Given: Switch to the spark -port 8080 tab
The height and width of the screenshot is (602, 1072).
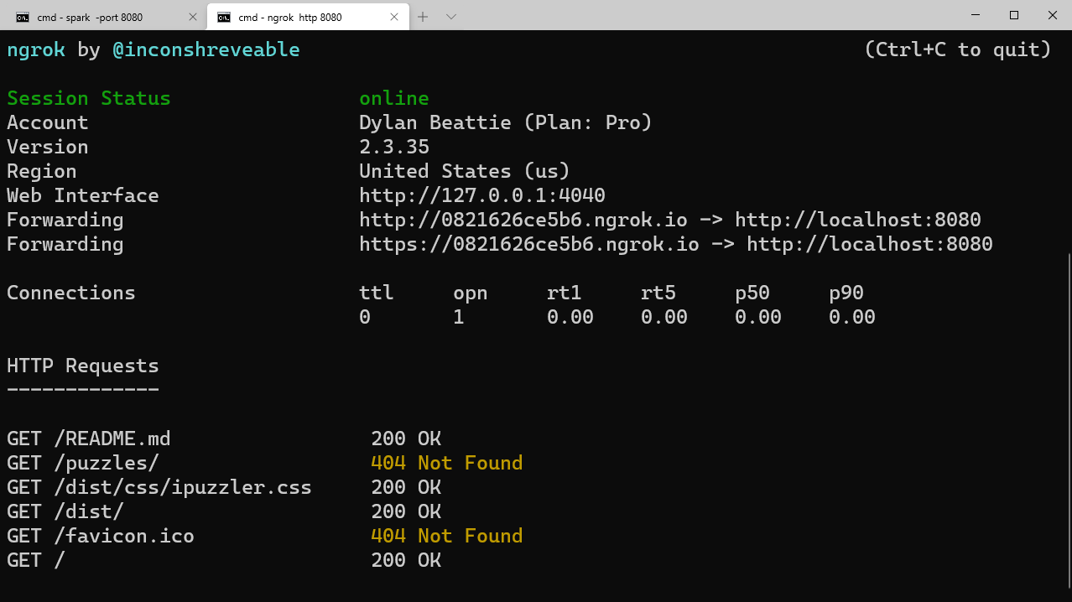Looking at the screenshot, I should [x=104, y=16].
